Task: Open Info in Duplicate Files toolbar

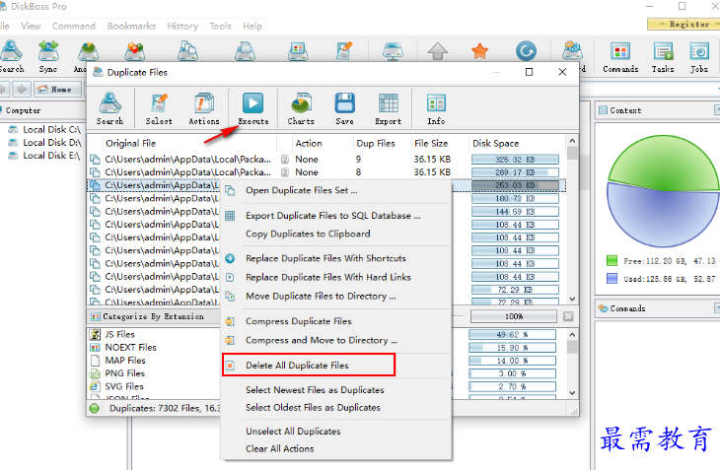Action: coord(436,108)
